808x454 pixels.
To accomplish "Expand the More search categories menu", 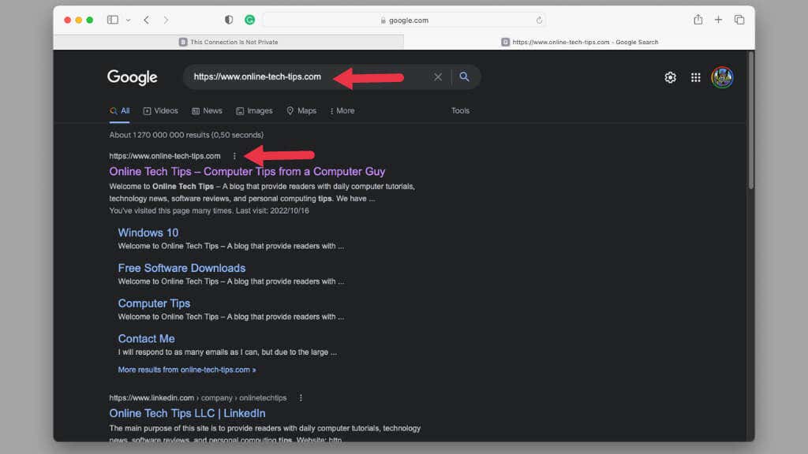I will (342, 110).
